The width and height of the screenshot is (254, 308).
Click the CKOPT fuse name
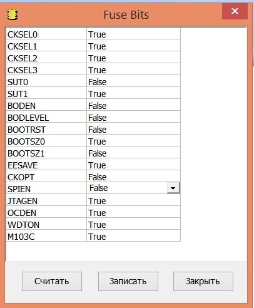coord(21,177)
